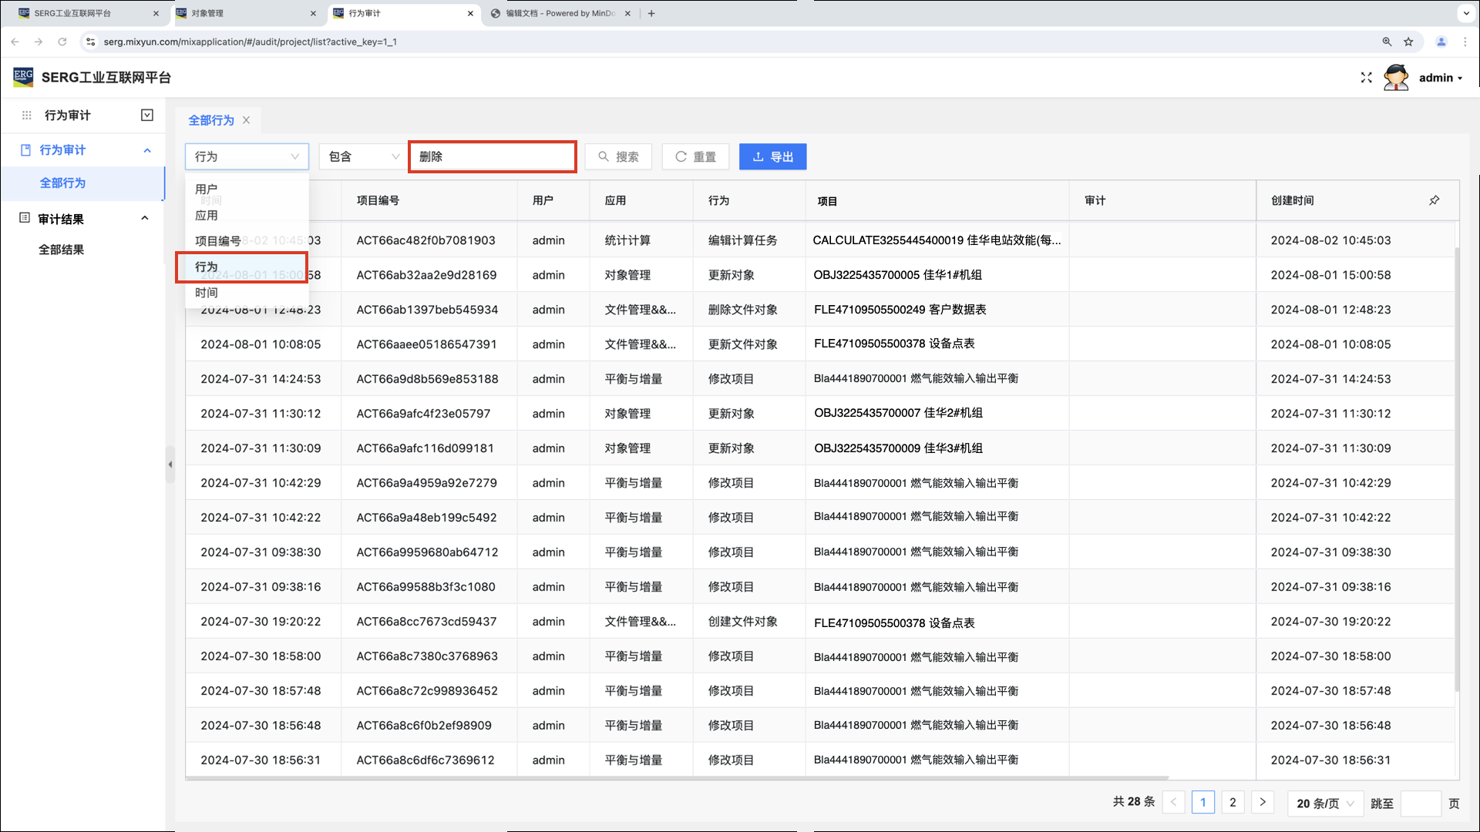The height and width of the screenshot is (832, 1480).
Task: Select 项目编号 from the dropdown list
Action: pyautogui.click(x=218, y=241)
